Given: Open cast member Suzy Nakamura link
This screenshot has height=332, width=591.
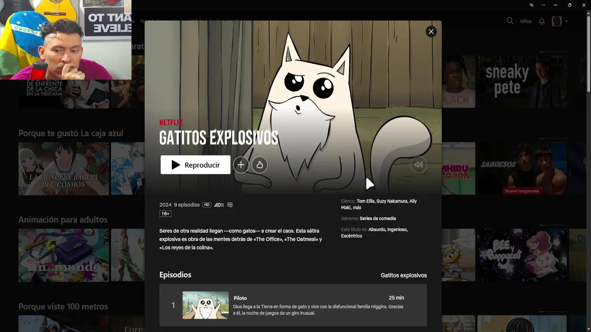Looking at the screenshot, I should pyautogui.click(x=392, y=201).
